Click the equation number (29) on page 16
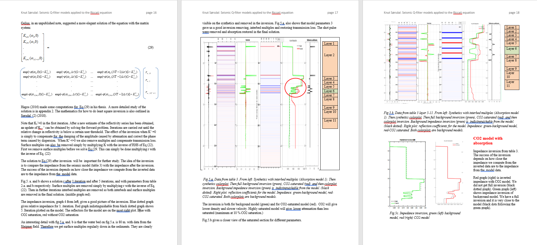 (151, 47)
